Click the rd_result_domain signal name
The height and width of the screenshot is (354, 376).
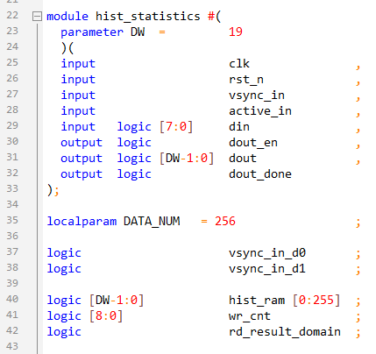coord(285,332)
